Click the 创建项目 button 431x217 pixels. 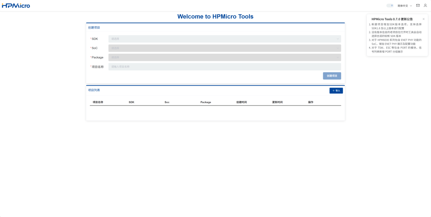[332, 76]
